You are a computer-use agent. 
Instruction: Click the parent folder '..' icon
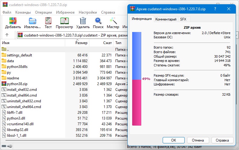[4, 49]
